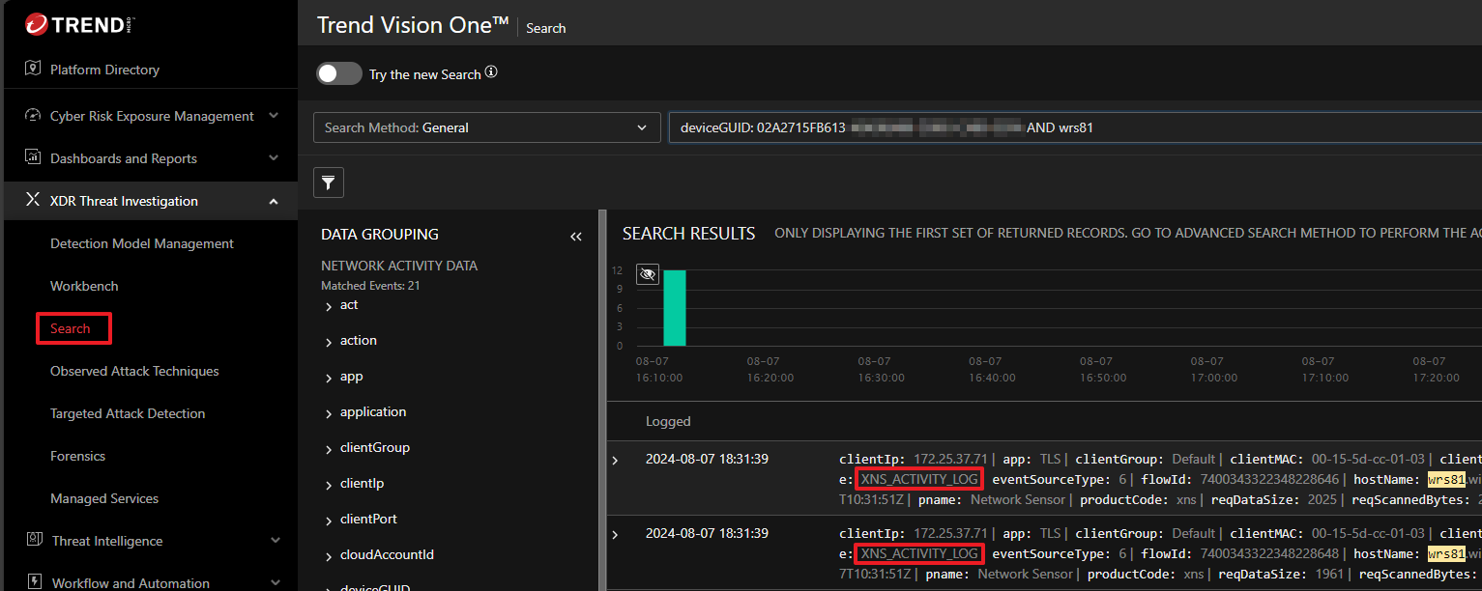Expand the first 18:31:39 search result row
The height and width of the screenshot is (591, 1482).
615,460
